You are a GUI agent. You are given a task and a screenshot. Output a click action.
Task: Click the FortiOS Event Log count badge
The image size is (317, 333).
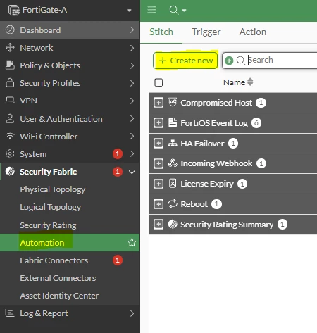(x=256, y=123)
